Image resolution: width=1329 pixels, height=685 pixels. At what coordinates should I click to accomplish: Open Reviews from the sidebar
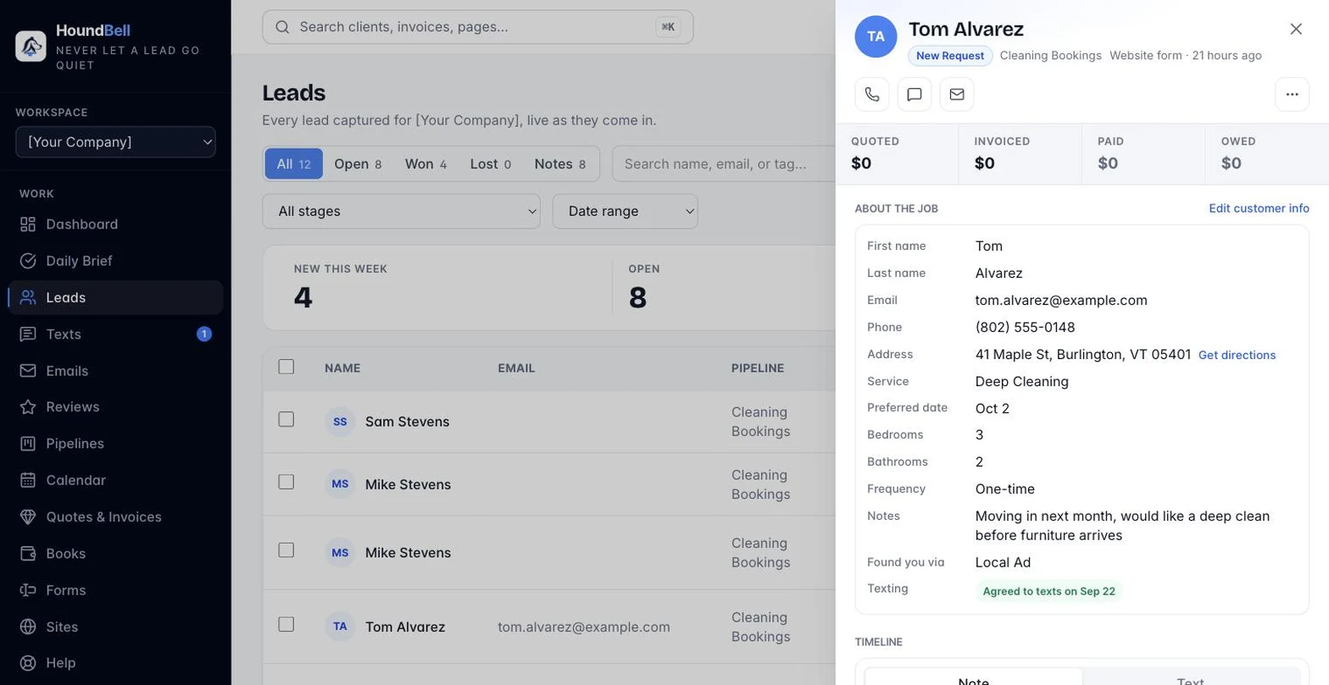pyautogui.click(x=116, y=407)
